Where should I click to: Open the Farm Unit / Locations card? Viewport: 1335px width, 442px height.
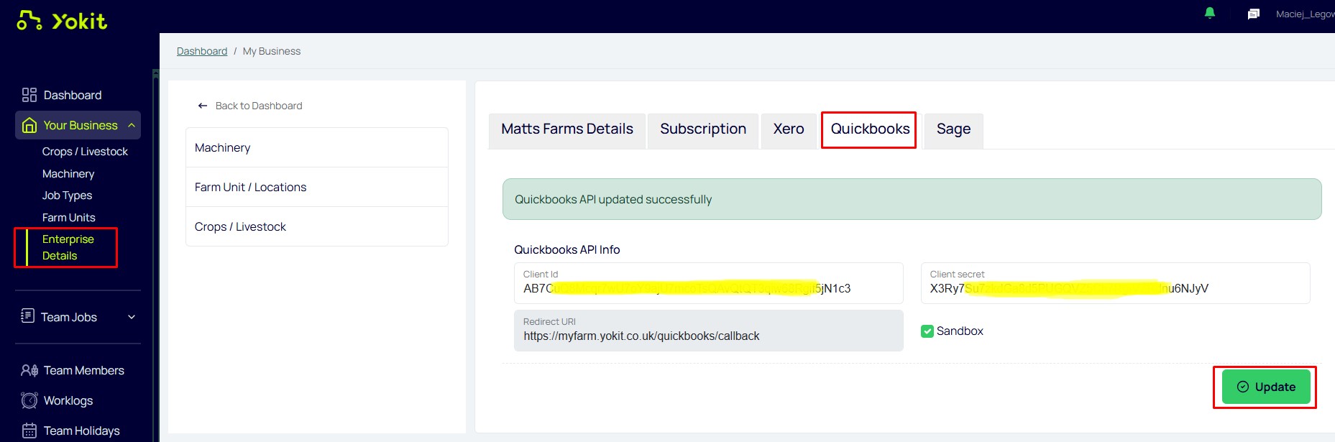[x=317, y=187]
